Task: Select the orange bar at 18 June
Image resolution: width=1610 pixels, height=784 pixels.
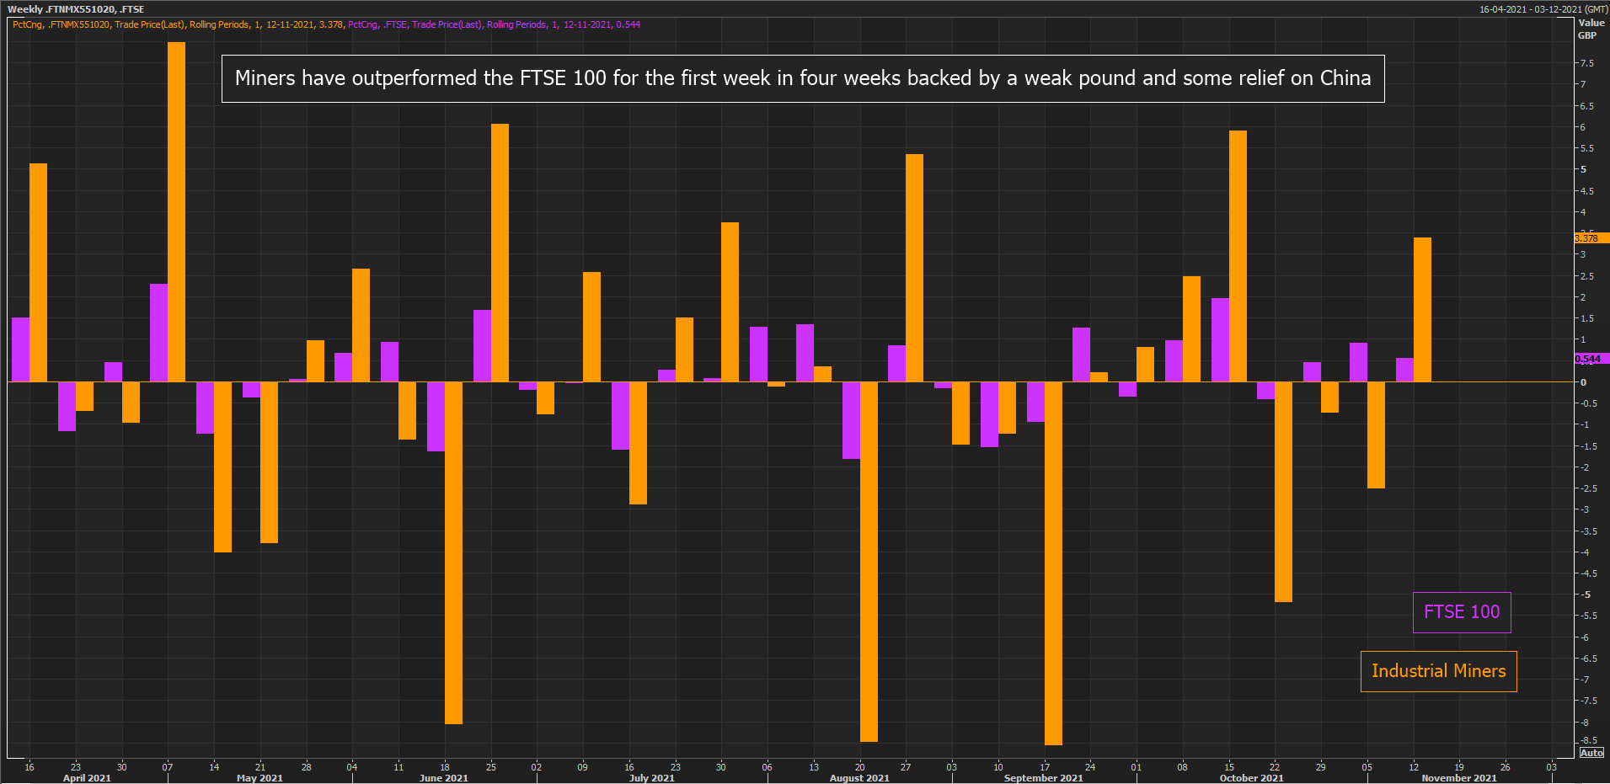Action: [453, 552]
